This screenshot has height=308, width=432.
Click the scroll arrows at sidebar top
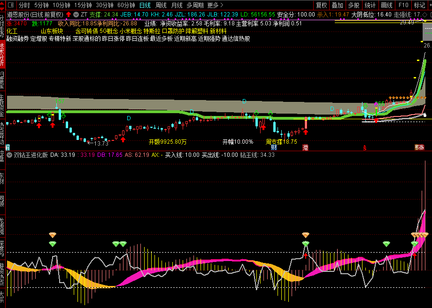point(2,5)
